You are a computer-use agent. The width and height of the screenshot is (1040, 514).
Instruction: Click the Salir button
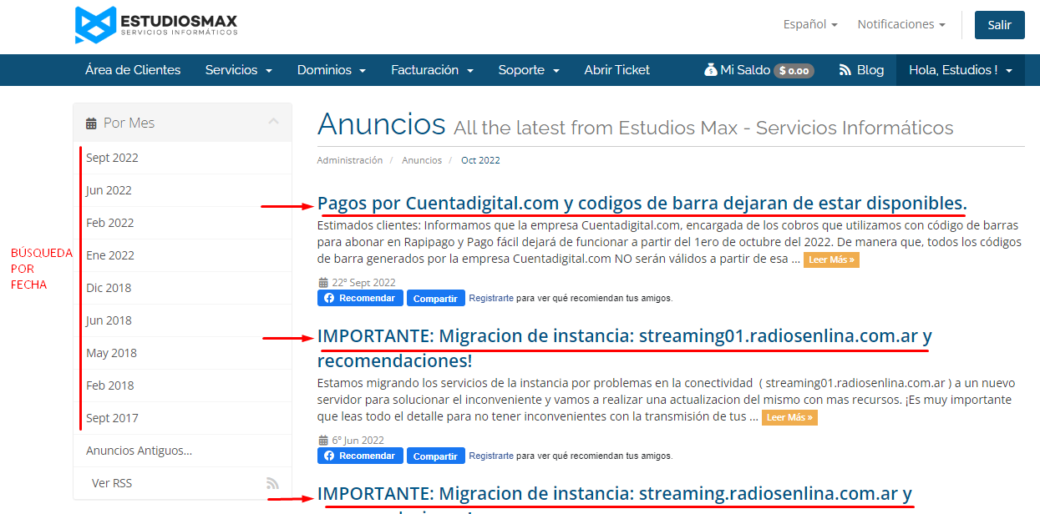999,25
